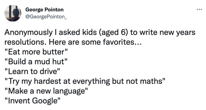Select the quote 'Build a mud hut'

click(36, 62)
